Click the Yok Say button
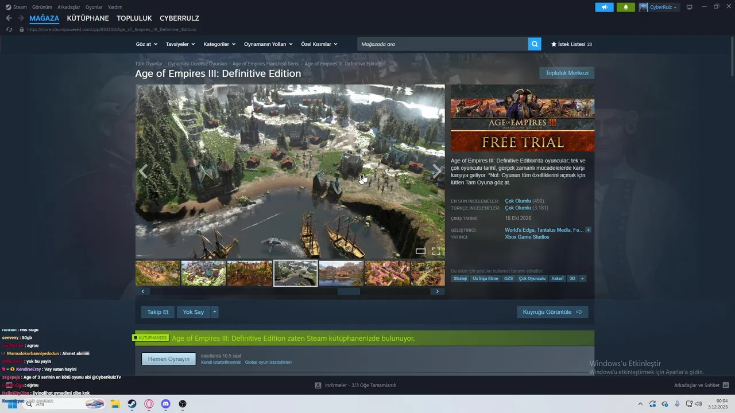This screenshot has width=735, height=413. [x=194, y=312]
